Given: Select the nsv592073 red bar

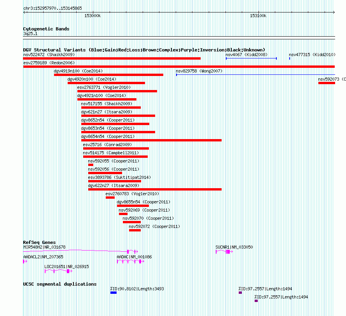Looking at the screenshot, I should point(327,83).
